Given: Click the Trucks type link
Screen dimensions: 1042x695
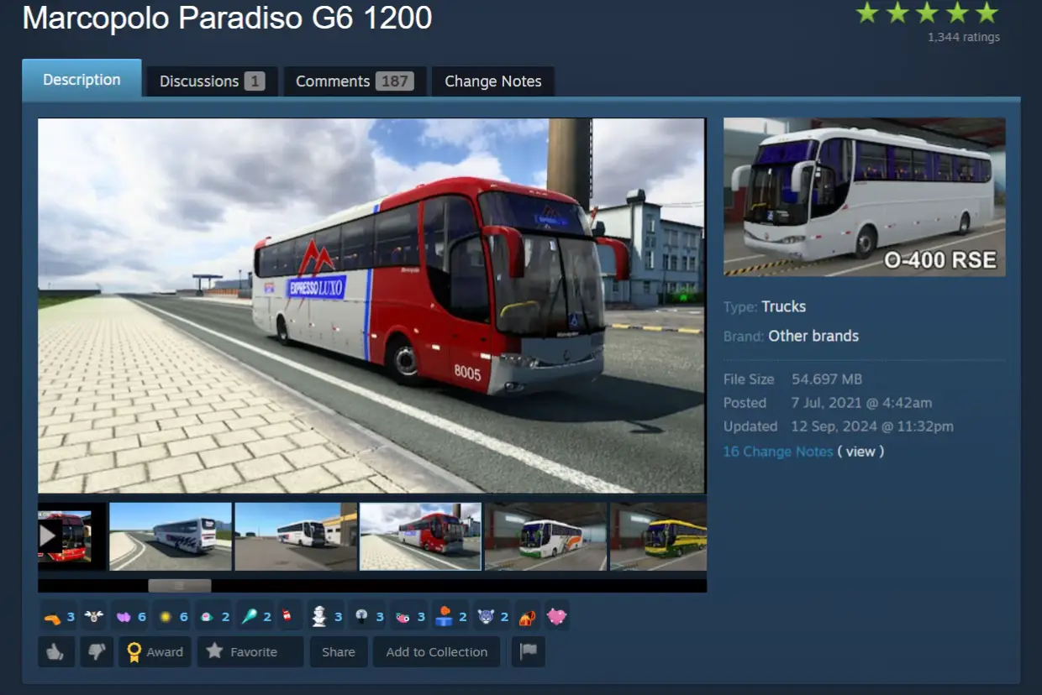Looking at the screenshot, I should tap(784, 306).
